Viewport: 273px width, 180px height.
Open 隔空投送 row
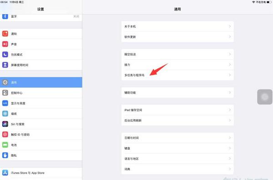pyautogui.click(x=177, y=54)
